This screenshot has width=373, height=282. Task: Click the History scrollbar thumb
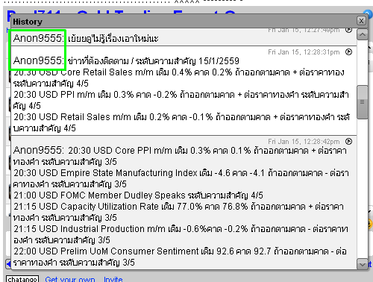[363, 102]
